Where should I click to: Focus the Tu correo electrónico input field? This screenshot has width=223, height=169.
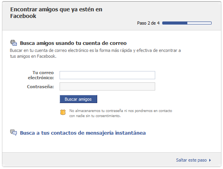(107, 75)
